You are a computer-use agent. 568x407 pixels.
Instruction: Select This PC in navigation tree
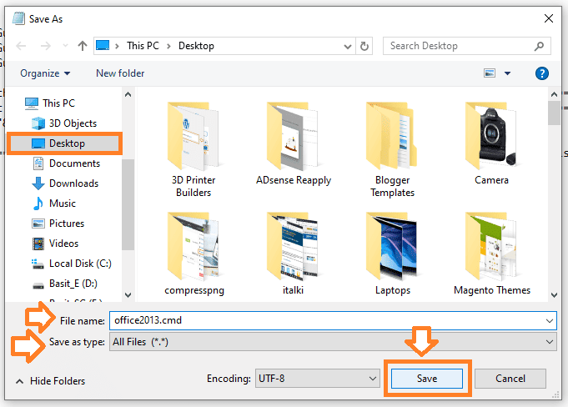pyautogui.click(x=59, y=103)
